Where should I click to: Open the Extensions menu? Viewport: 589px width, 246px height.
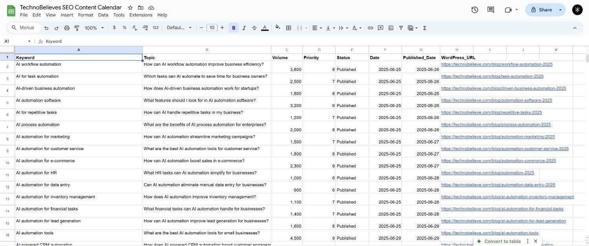(x=141, y=15)
